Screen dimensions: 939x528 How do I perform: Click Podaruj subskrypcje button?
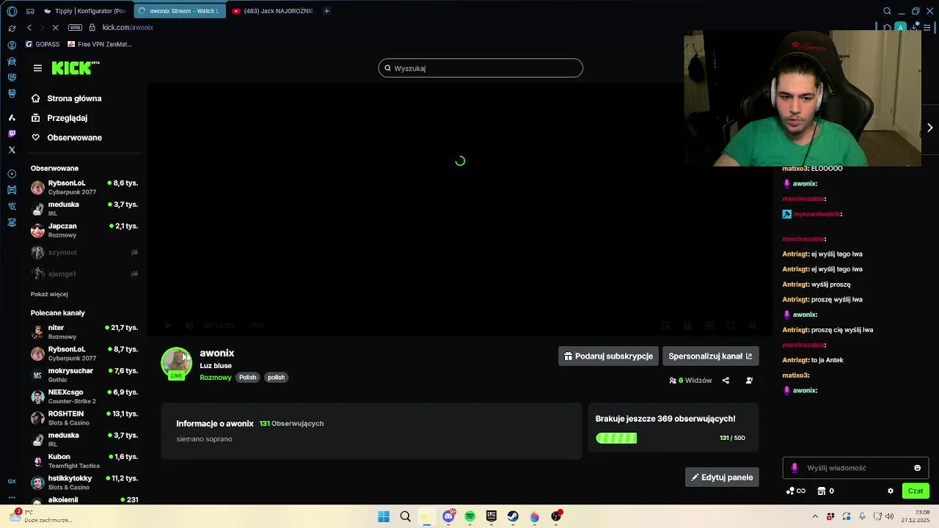pyautogui.click(x=608, y=356)
